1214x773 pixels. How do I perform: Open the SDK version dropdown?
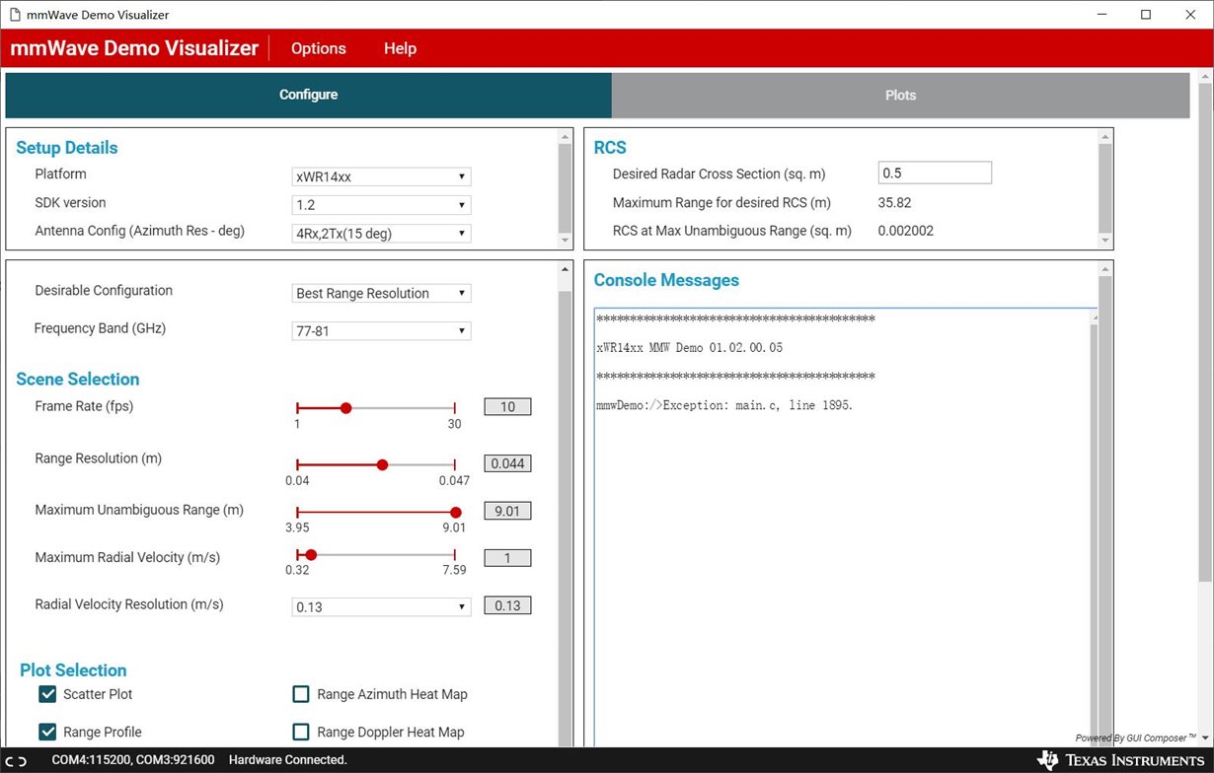[x=381, y=205]
